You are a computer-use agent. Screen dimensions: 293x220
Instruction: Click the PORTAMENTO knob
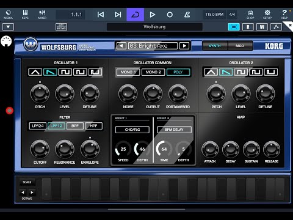click(178, 94)
